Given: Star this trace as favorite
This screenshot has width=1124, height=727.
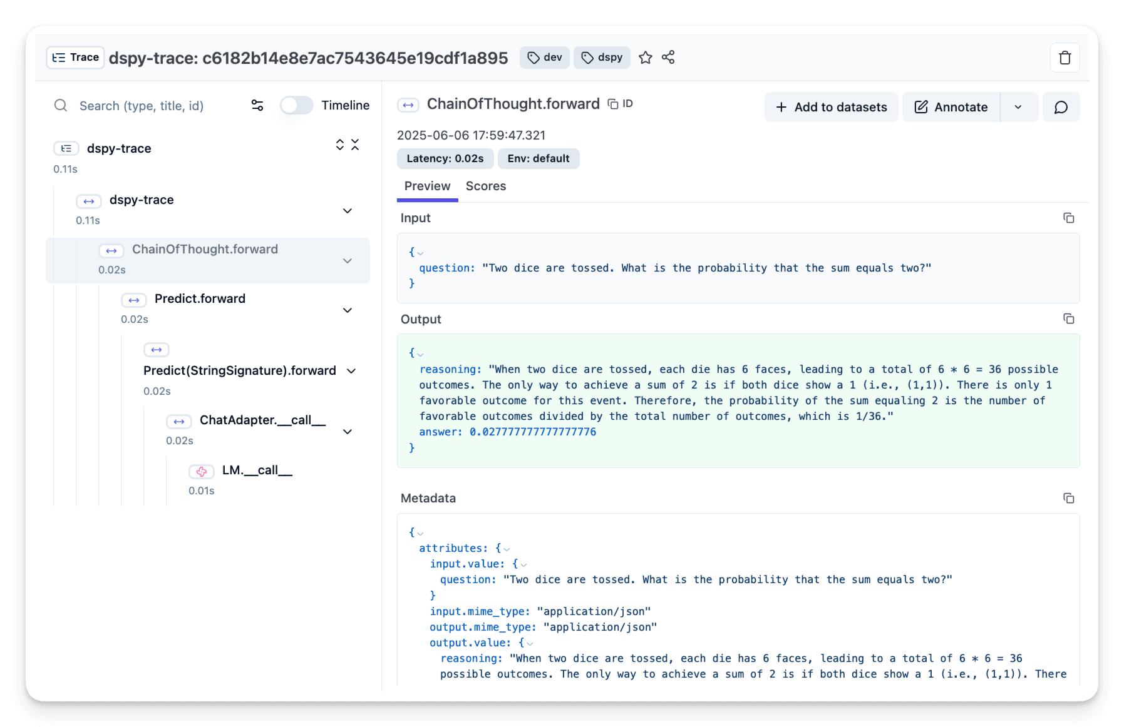Looking at the screenshot, I should tap(645, 58).
